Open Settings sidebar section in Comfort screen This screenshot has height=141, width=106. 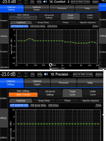click(4, 36)
